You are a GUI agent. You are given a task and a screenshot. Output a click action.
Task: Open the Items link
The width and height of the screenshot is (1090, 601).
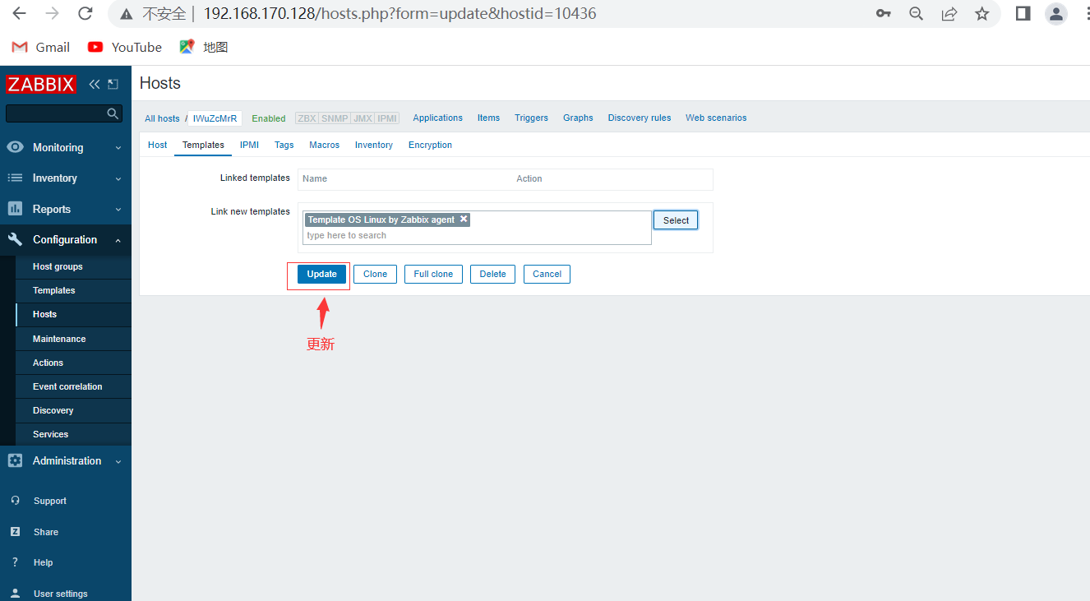pyautogui.click(x=488, y=118)
